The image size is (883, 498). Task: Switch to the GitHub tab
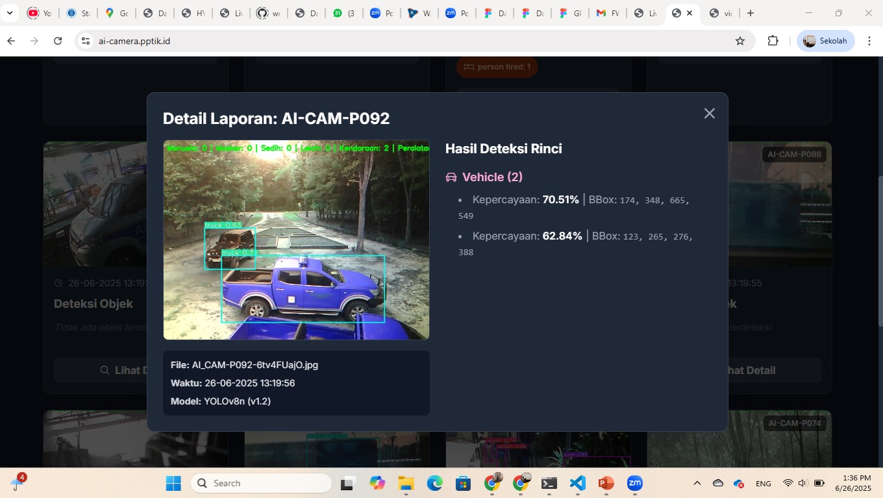[268, 13]
